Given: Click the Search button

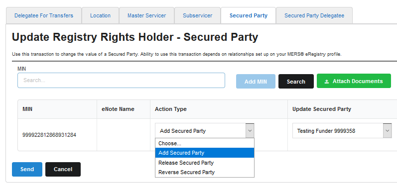Looking at the screenshot, I should (x=296, y=82).
